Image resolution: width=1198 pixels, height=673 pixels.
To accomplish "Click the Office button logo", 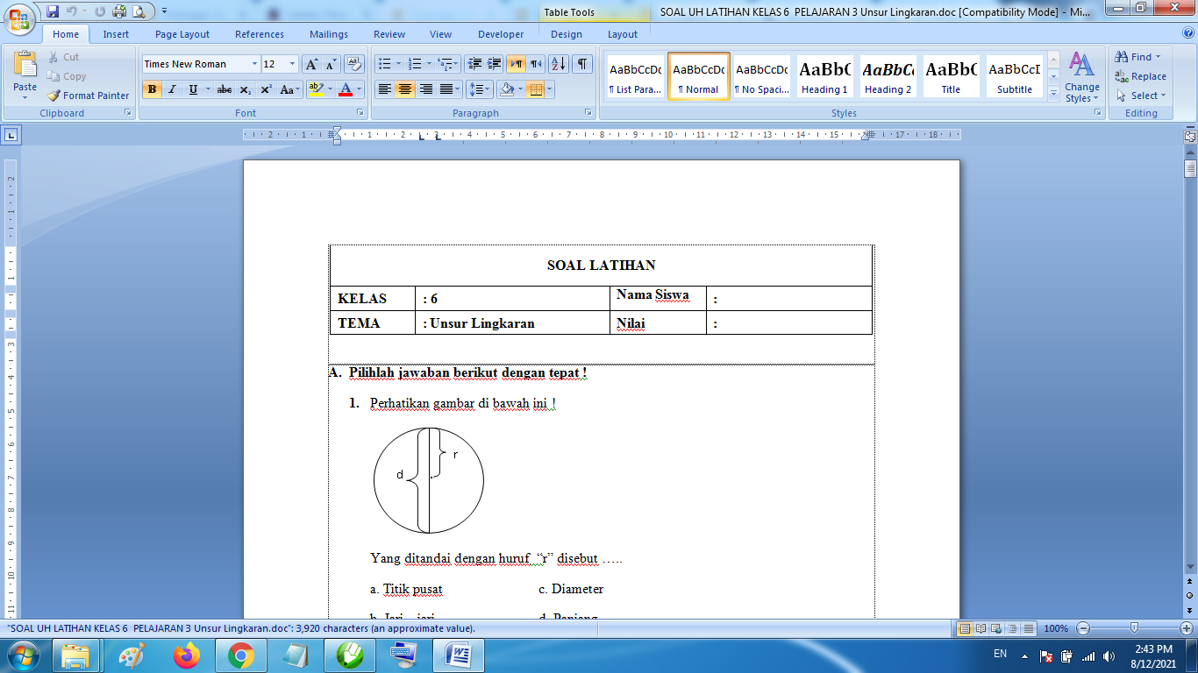I will [x=19, y=18].
